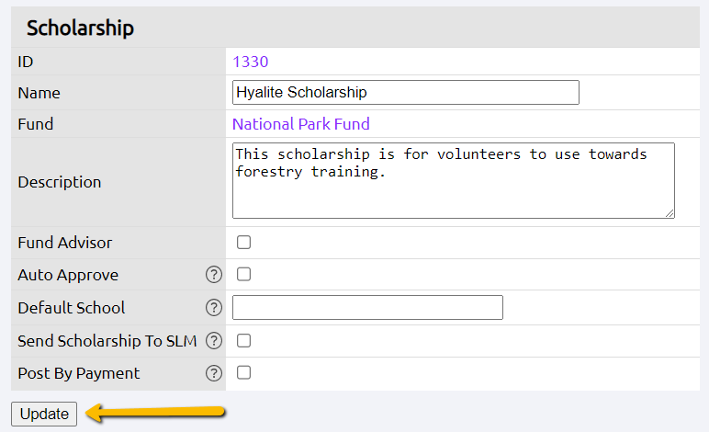Open the Default School help tooltip icon

214,308
